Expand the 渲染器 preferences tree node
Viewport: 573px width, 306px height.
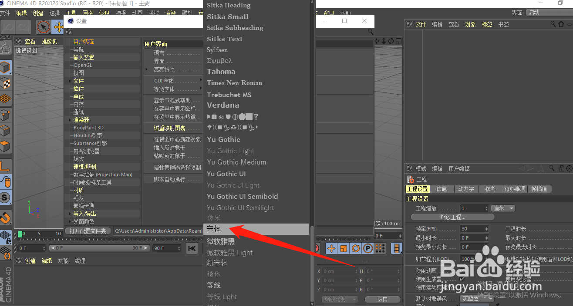click(x=71, y=120)
